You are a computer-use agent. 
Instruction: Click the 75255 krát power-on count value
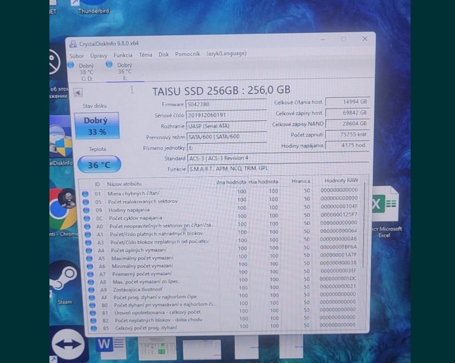pyautogui.click(x=347, y=135)
